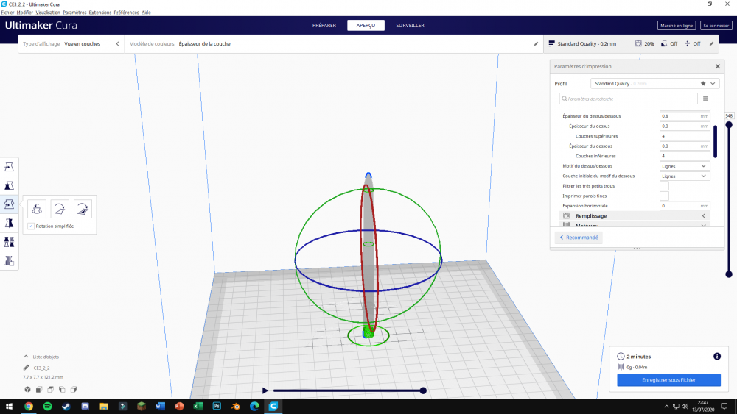Click the Couches supérieures value field

tap(685, 136)
